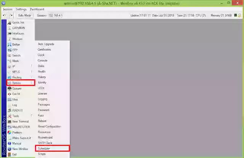Open Bridge in the sidebar
Screen dimensions: 244x158
click(21, 44)
